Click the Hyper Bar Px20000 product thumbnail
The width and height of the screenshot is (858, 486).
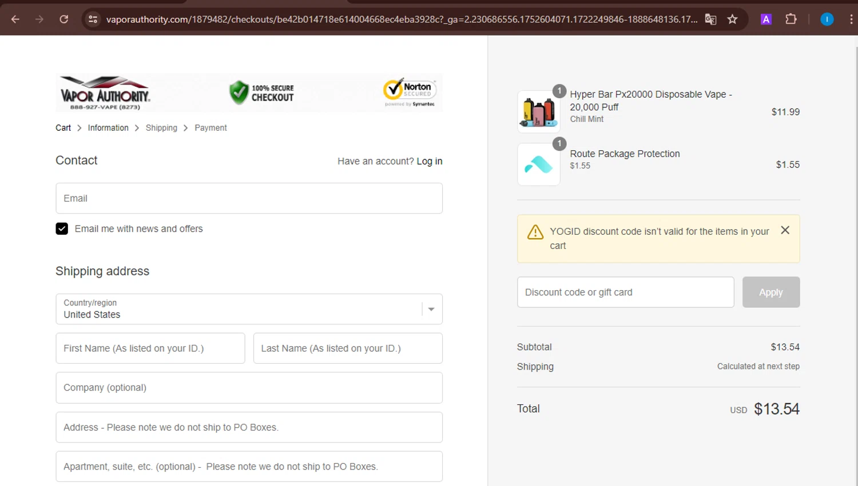(539, 112)
